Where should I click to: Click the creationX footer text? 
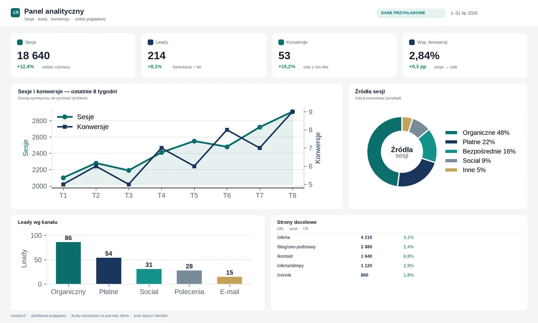(x=18, y=316)
